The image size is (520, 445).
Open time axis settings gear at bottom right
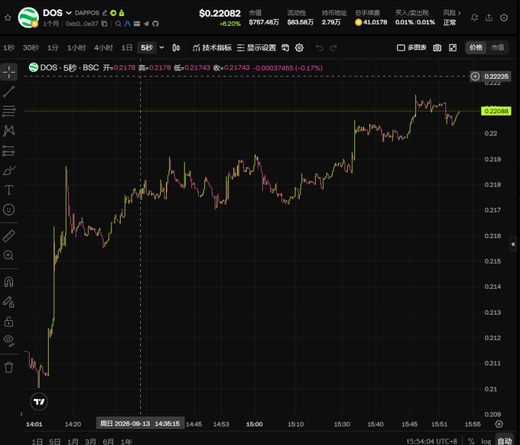499,424
